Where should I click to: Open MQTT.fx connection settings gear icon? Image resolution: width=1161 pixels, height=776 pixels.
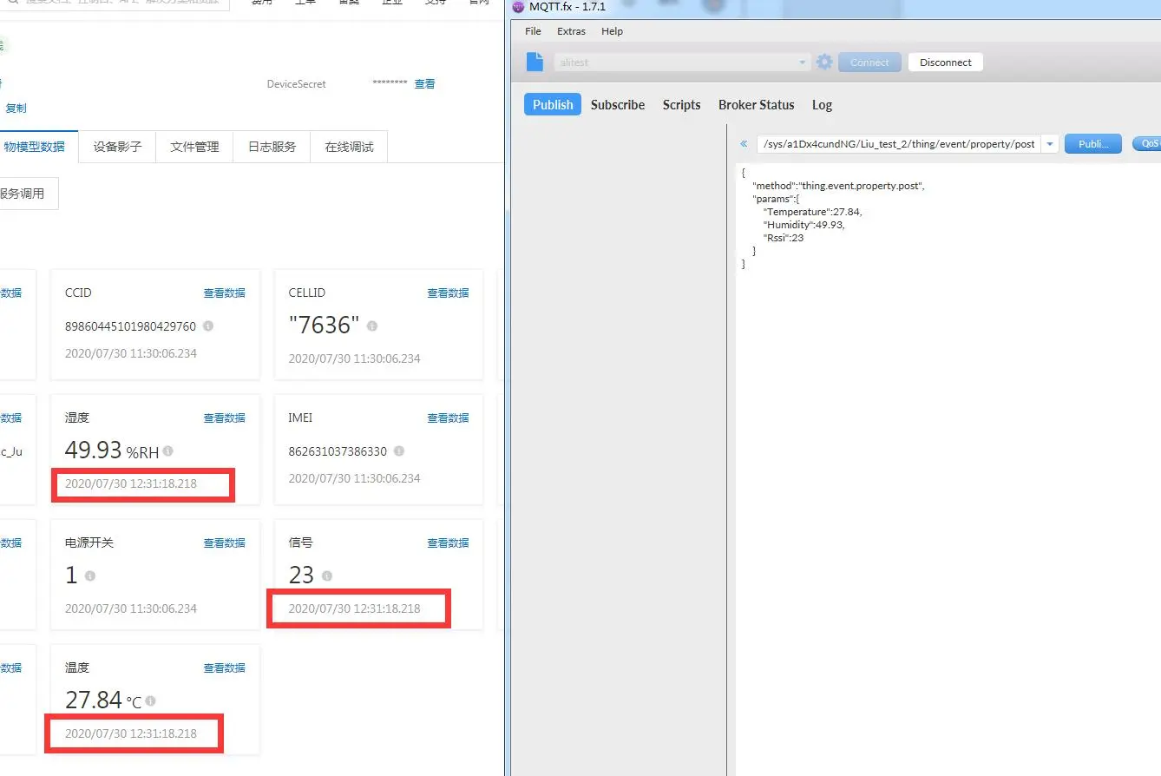pyautogui.click(x=824, y=62)
